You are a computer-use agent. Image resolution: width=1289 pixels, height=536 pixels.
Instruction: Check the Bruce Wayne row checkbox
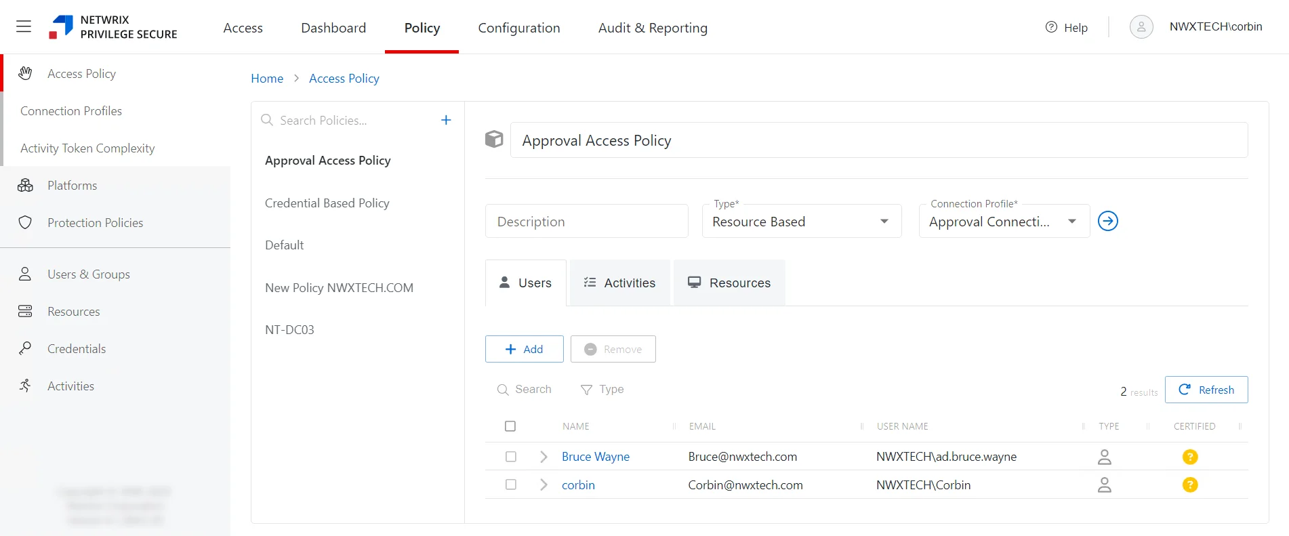point(511,457)
